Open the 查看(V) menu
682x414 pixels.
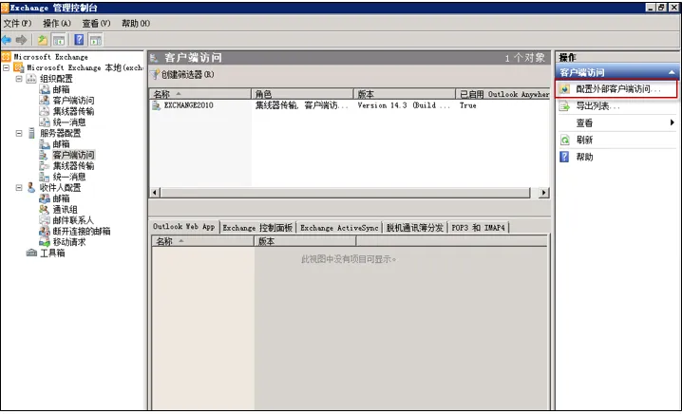[96, 24]
